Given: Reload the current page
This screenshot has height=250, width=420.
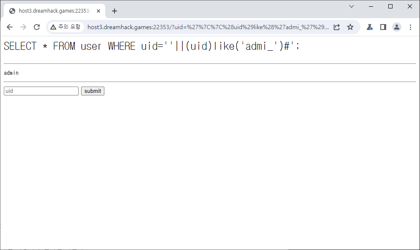Looking at the screenshot, I should [37, 27].
